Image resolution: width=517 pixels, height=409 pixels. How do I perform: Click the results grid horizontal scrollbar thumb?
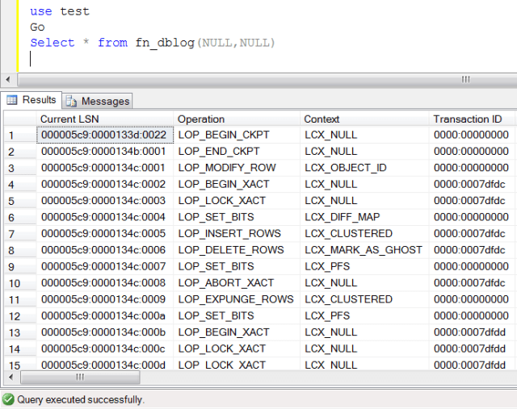point(79,377)
